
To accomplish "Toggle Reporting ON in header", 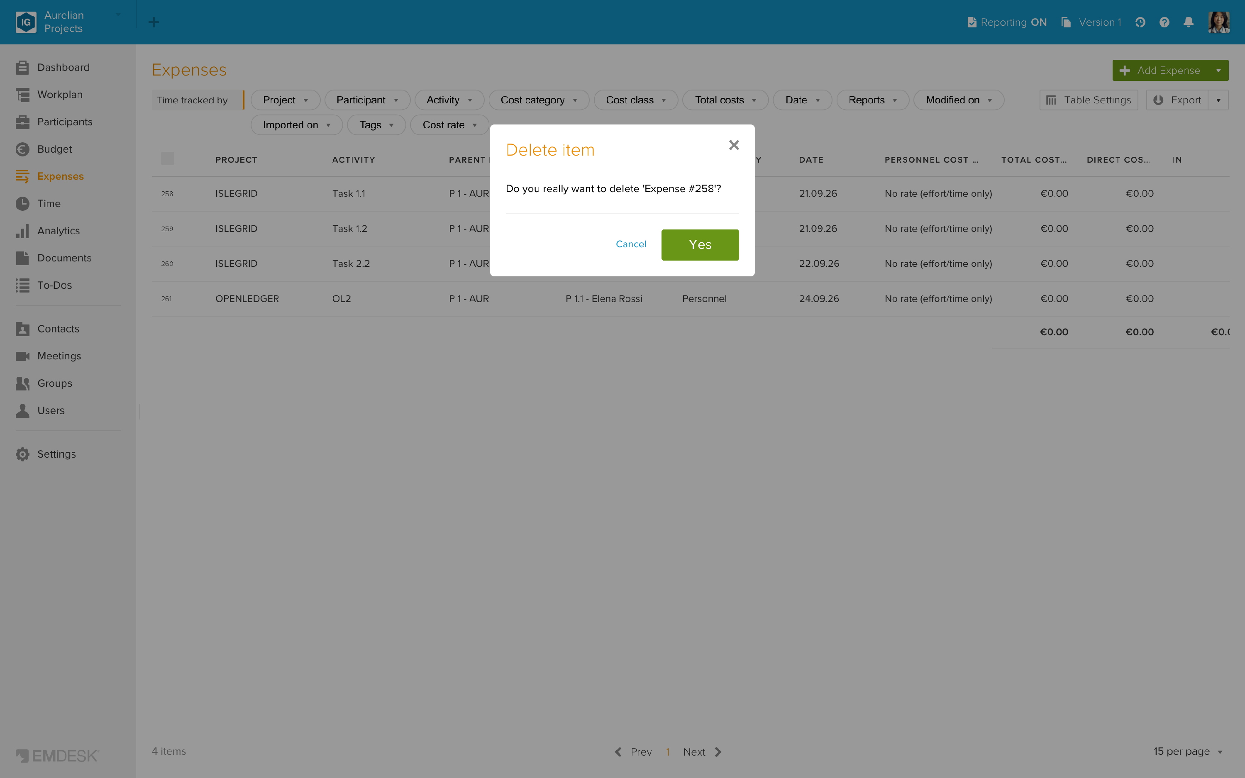I will point(1006,22).
